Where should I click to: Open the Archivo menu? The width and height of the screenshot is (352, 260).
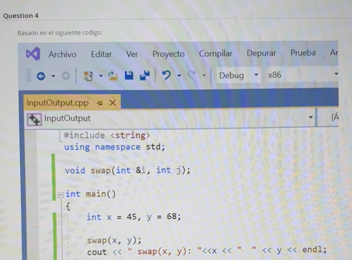(62, 54)
